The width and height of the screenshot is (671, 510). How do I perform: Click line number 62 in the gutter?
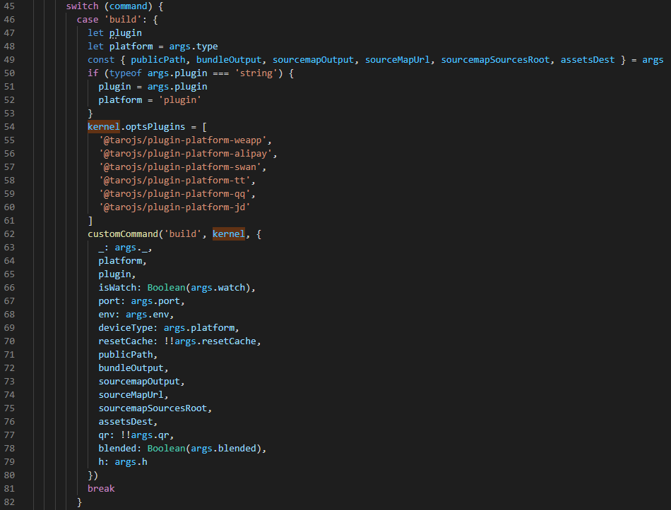(9, 234)
